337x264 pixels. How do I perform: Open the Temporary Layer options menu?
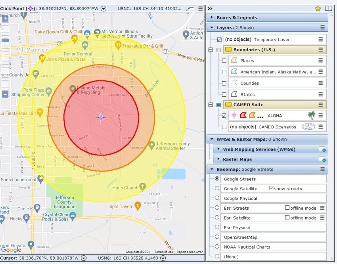click(x=320, y=39)
